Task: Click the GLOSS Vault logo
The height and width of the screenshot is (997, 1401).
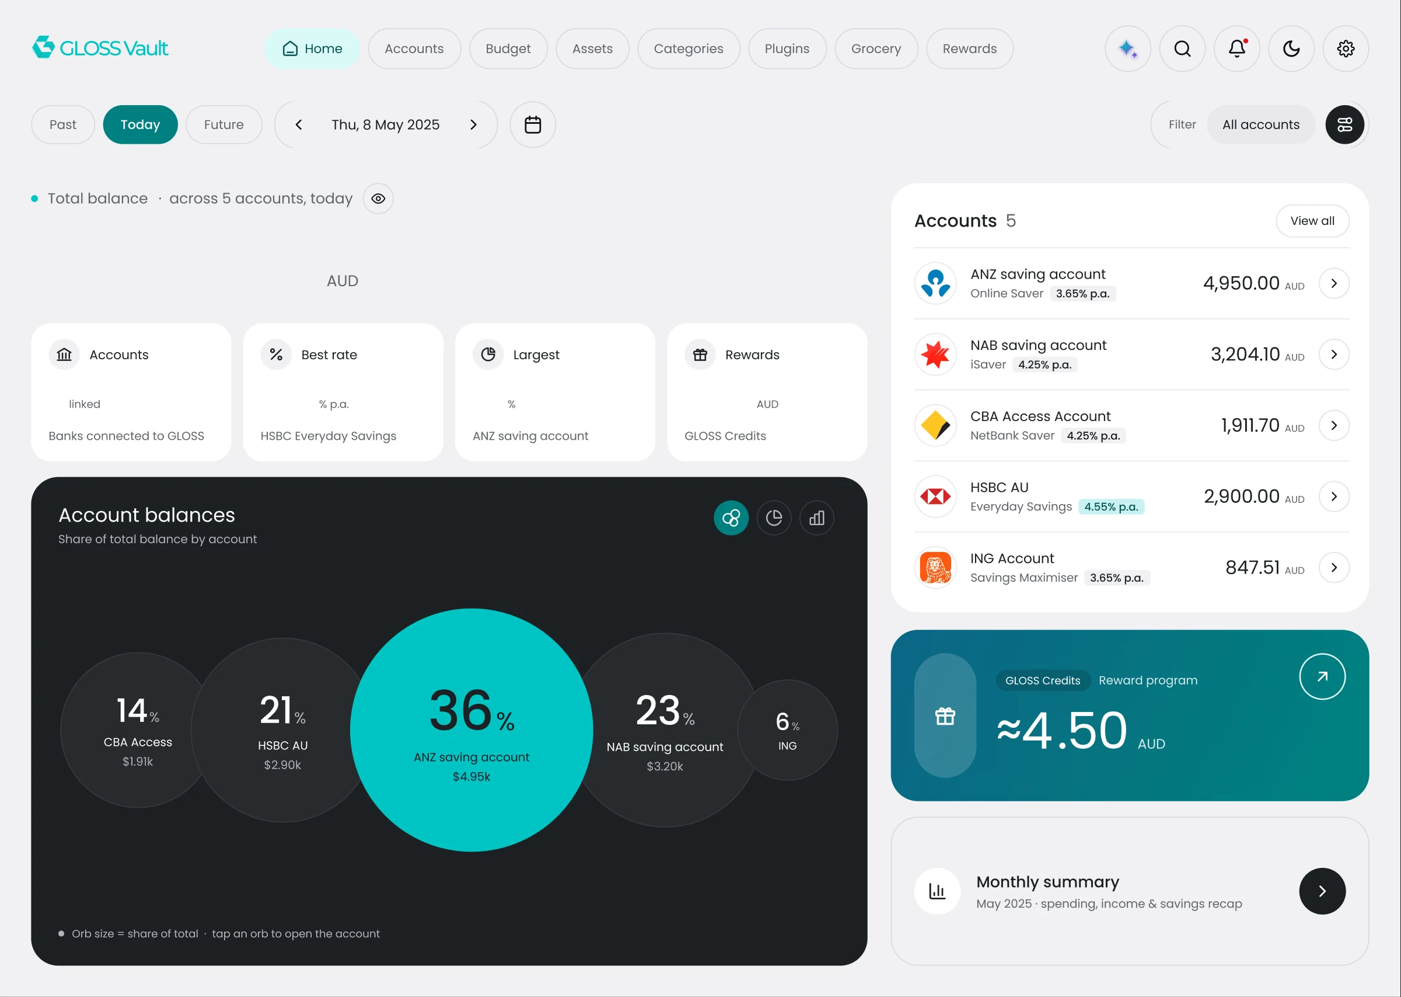Action: (100, 48)
